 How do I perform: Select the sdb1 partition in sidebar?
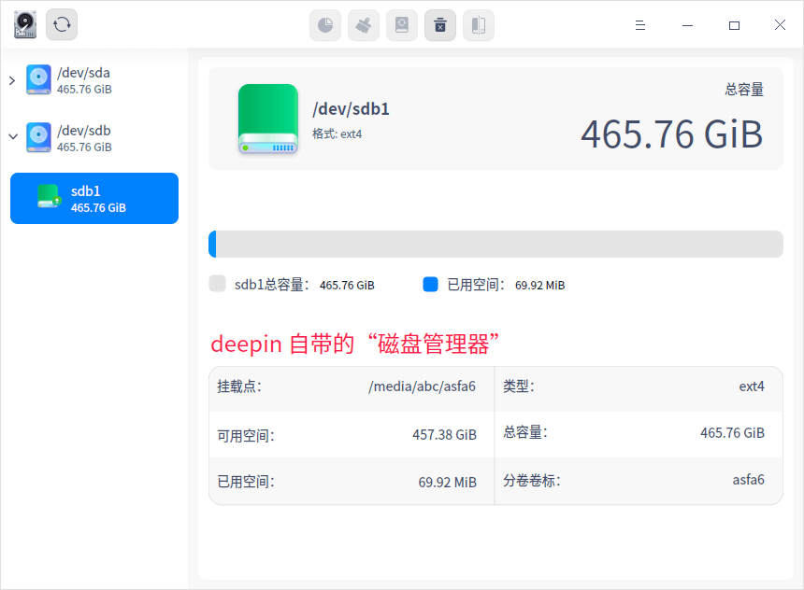(94, 198)
